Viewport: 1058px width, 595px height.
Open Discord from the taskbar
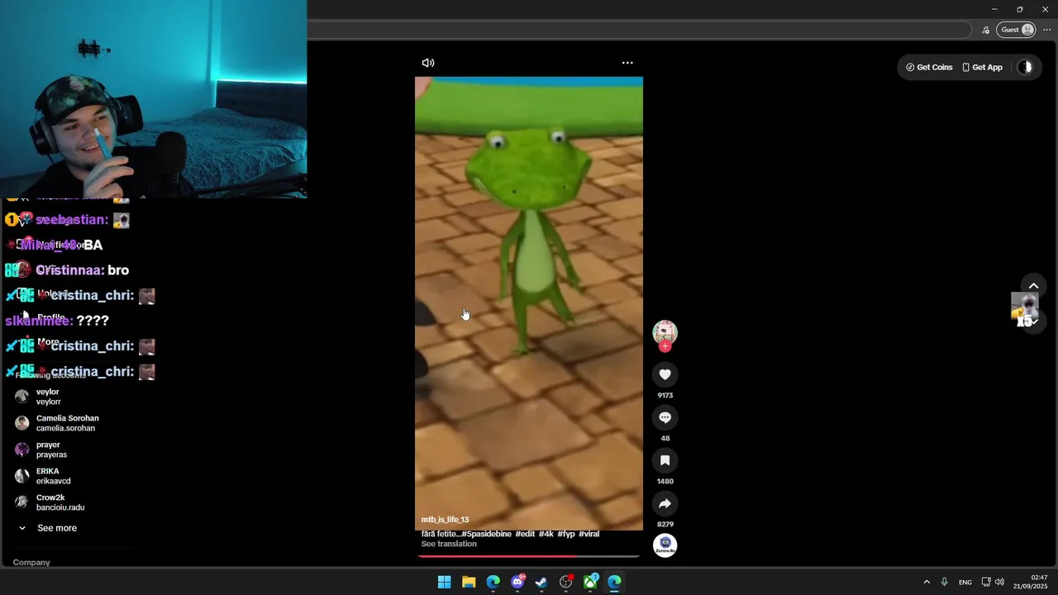point(517,582)
